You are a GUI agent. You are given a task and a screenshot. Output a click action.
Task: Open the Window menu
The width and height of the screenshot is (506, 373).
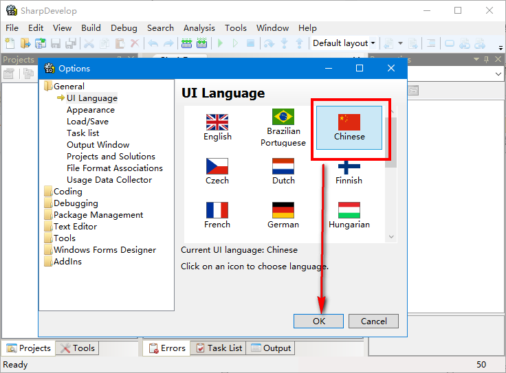[x=272, y=28]
